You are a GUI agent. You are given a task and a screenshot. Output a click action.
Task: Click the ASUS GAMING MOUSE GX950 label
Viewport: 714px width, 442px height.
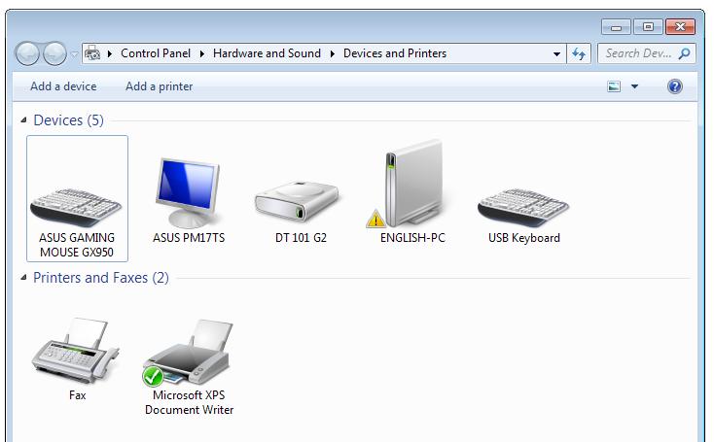click(77, 245)
